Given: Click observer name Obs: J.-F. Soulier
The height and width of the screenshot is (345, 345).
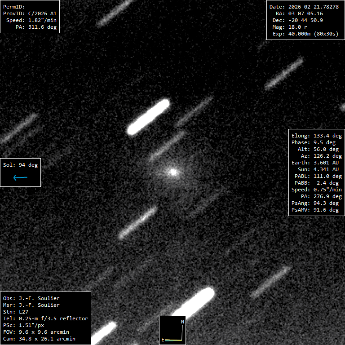Looking at the screenshot, I should (31, 298).
